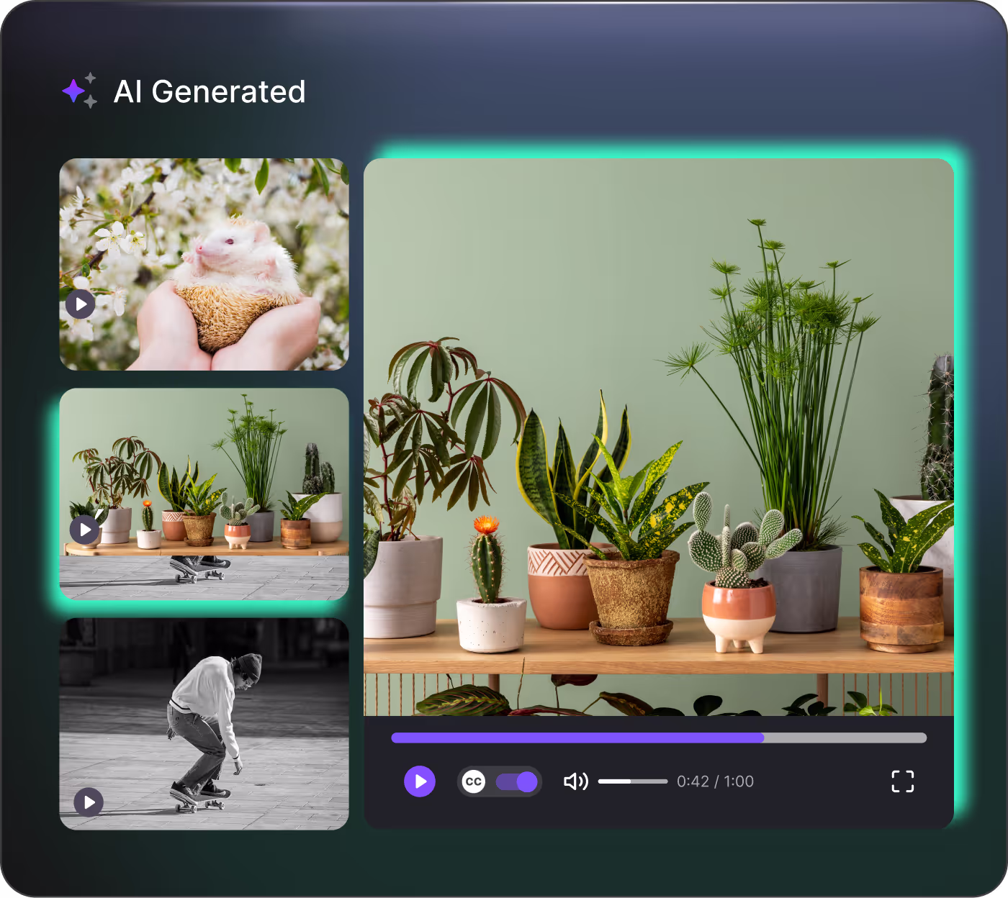Click the main plants video preview
Image resolution: width=1008 pixels, height=898 pixels.
659,437
